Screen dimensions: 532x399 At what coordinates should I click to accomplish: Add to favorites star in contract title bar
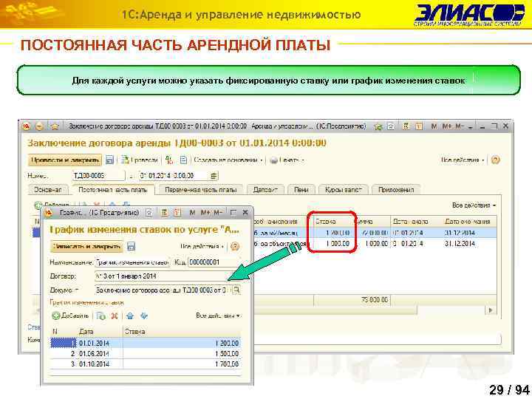point(378,126)
